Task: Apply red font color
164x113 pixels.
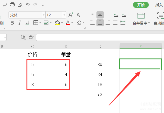Action: 68,23
